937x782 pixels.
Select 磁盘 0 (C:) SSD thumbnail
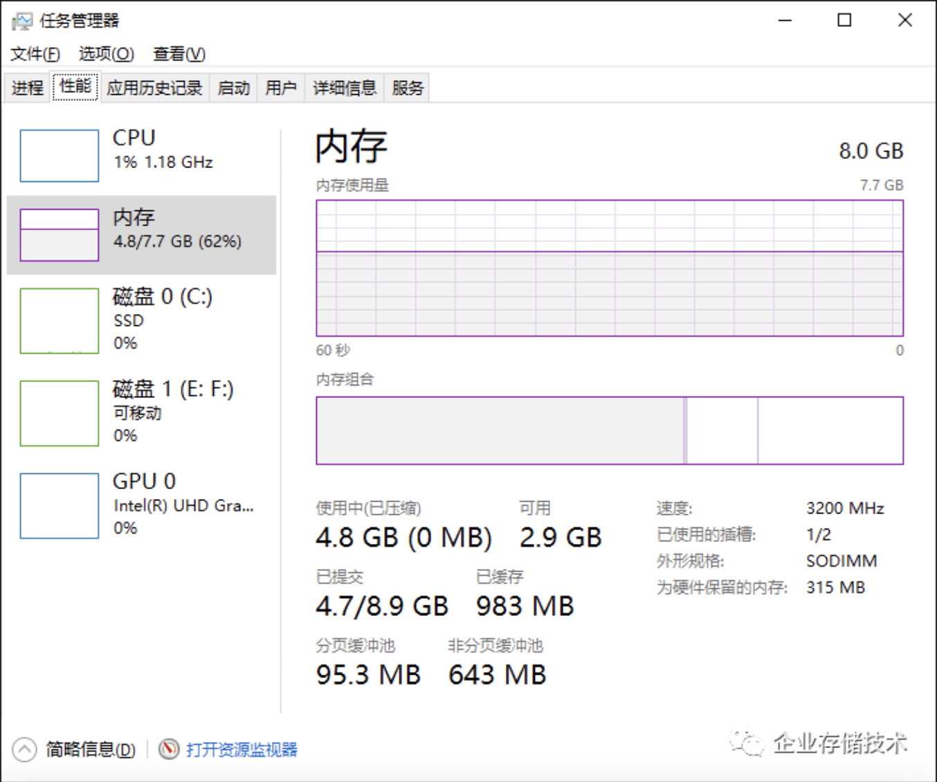60,320
